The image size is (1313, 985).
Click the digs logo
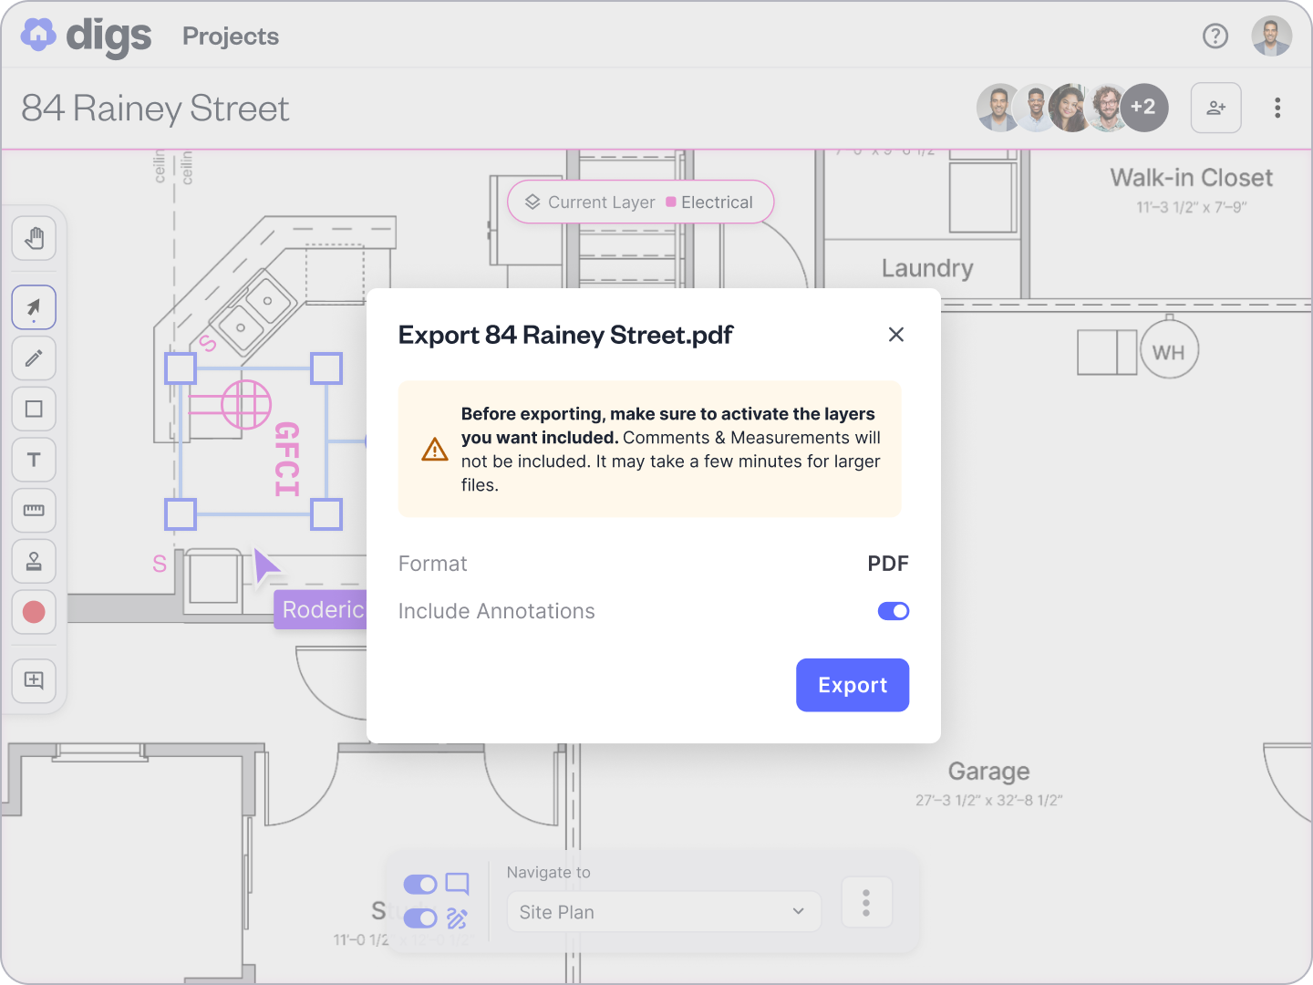87,36
